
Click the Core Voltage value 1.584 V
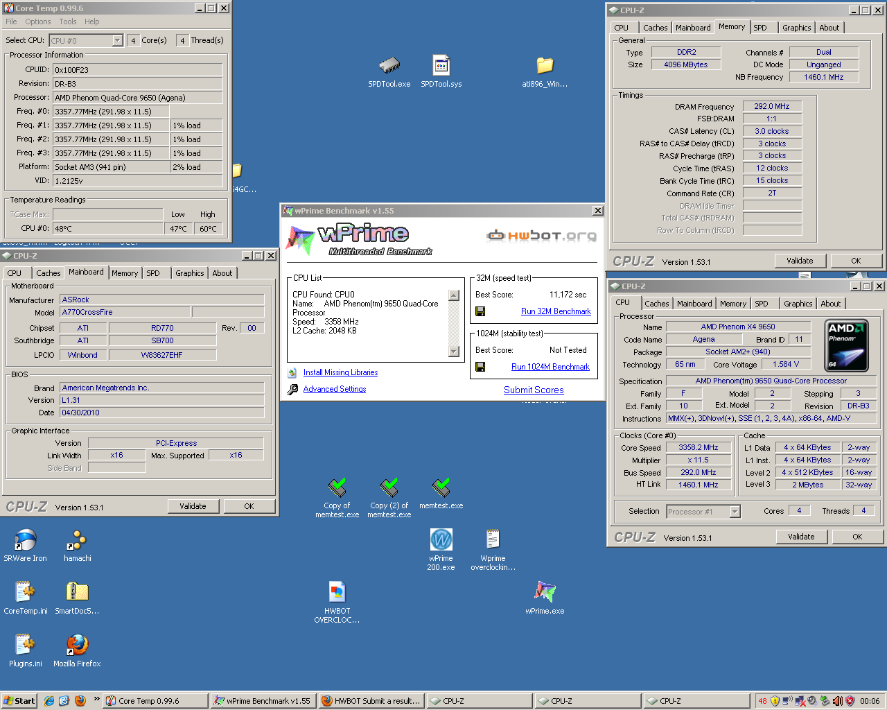point(786,364)
